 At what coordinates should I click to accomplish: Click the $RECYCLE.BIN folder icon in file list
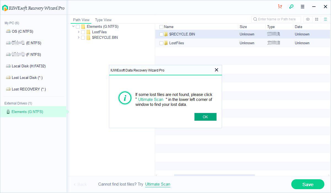tap(166, 34)
